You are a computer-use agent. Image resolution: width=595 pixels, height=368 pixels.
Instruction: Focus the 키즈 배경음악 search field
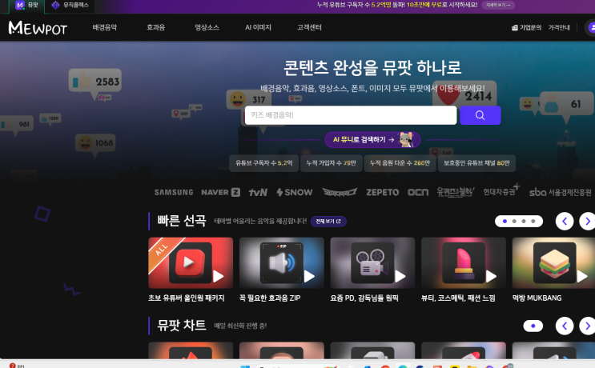point(351,115)
